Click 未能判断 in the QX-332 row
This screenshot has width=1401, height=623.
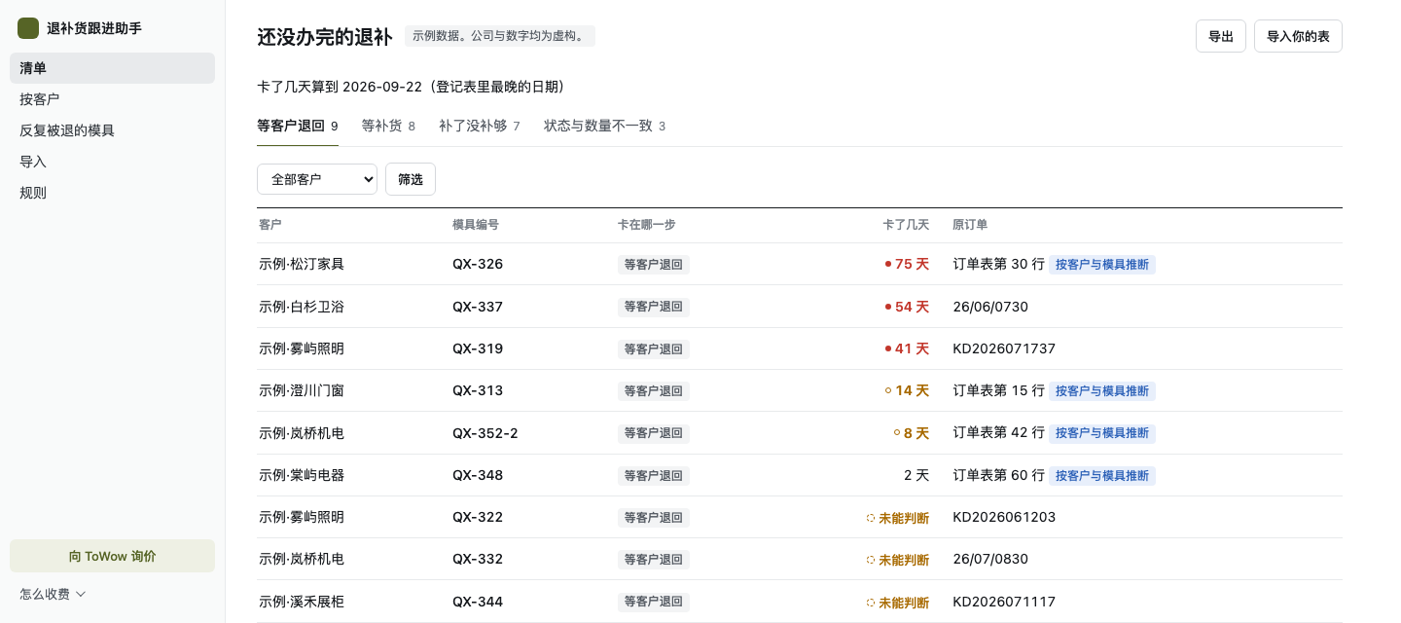898,560
